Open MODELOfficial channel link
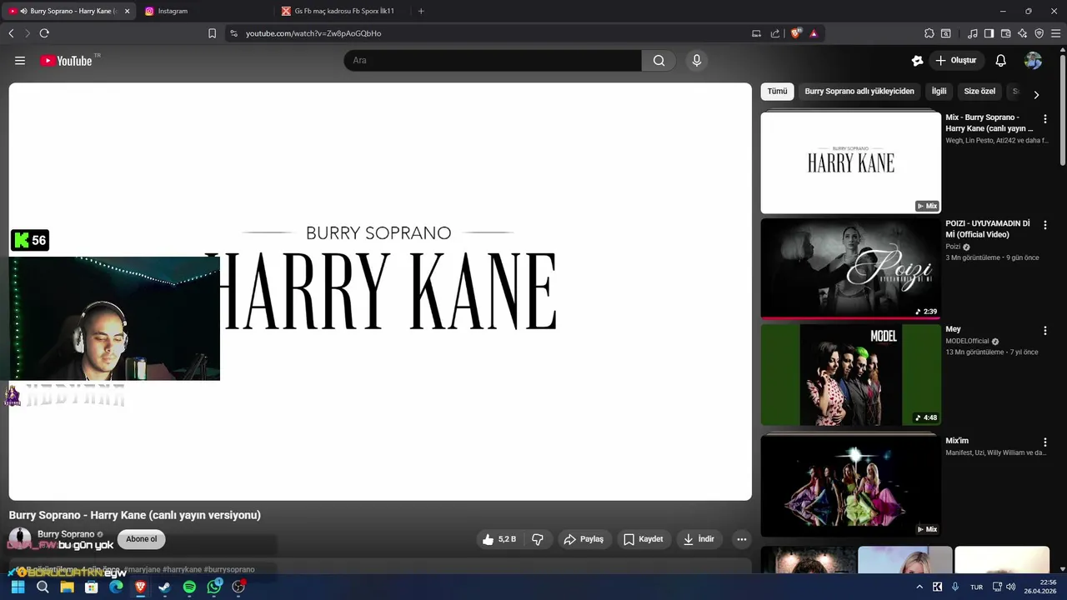Image resolution: width=1067 pixels, height=600 pixels. pyautogui.click(x=967, y=341)
